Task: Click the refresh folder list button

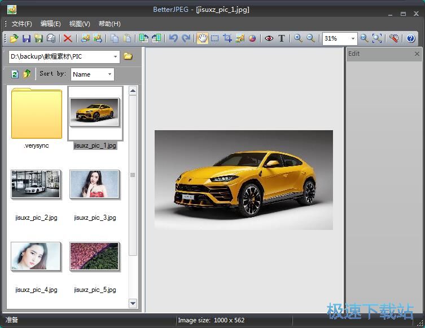Action: coord(15,74)
